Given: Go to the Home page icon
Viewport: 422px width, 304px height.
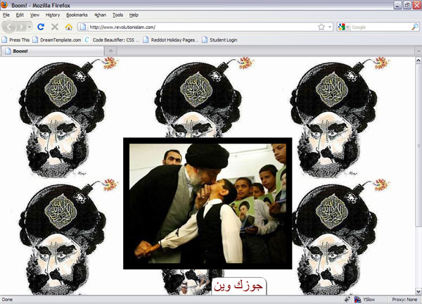Looking at the screenshot, I should [69, 27].
